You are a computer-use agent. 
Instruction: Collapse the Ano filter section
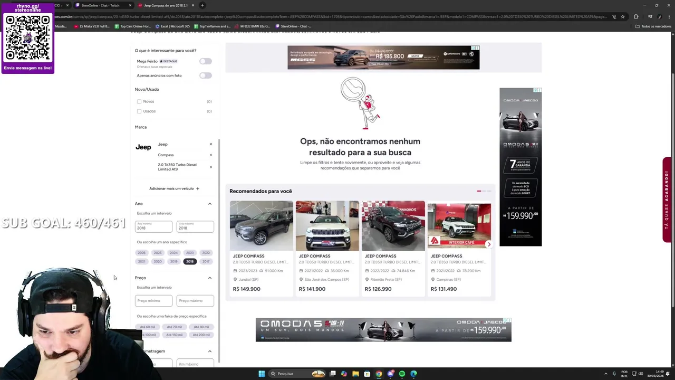click(x=209, y=204)
